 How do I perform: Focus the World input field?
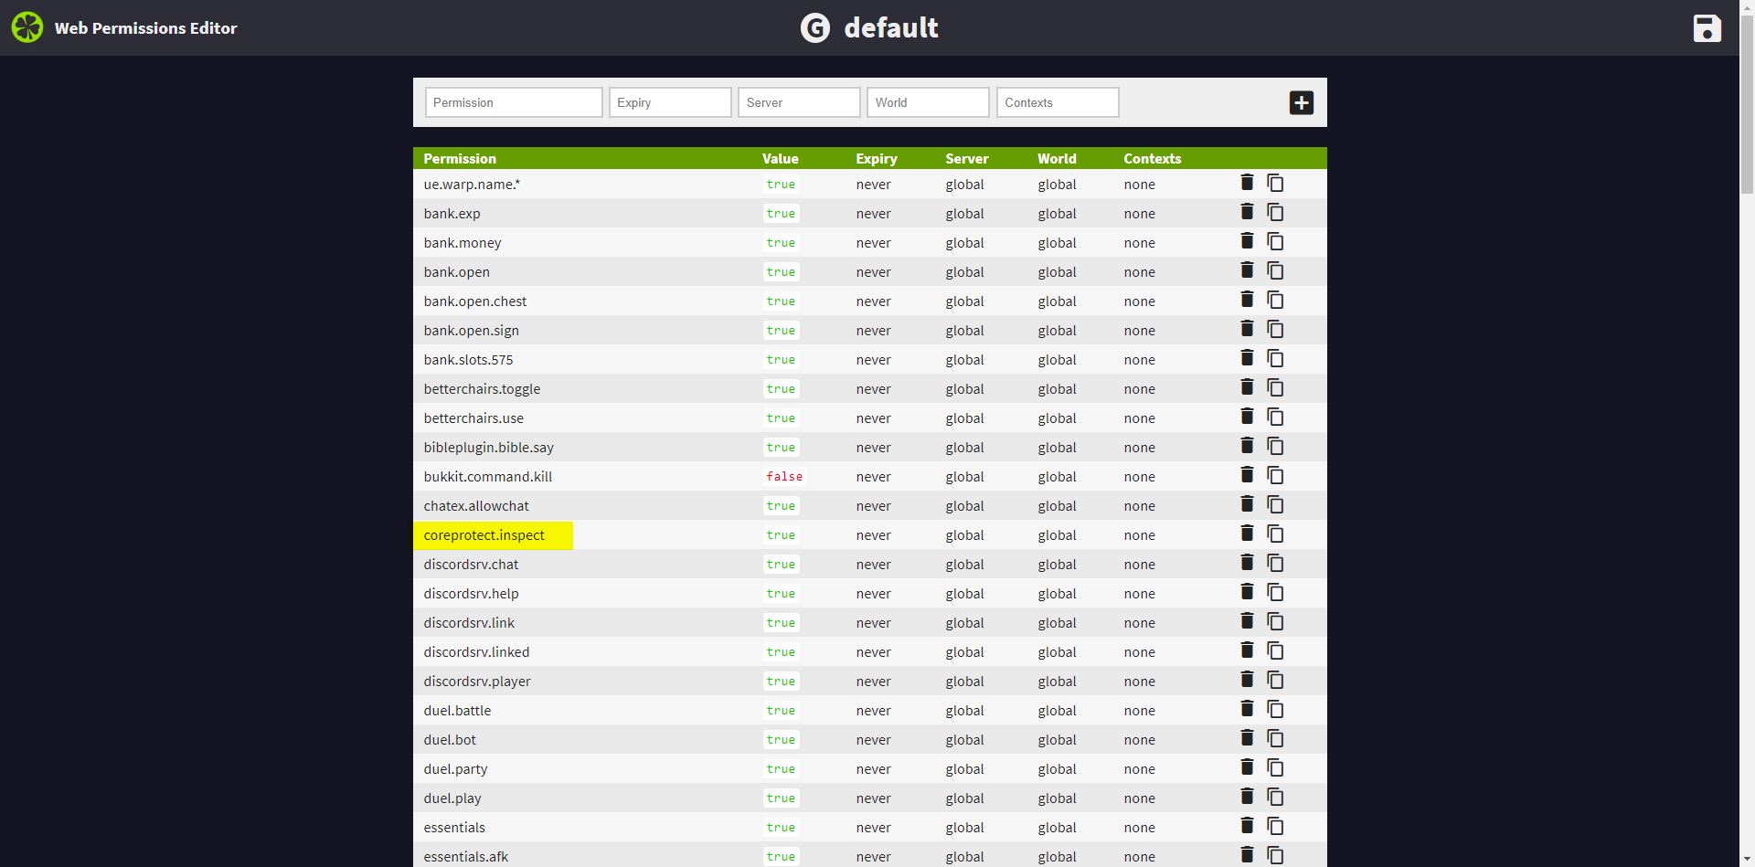pyautogui.click(x=928, y=102)
